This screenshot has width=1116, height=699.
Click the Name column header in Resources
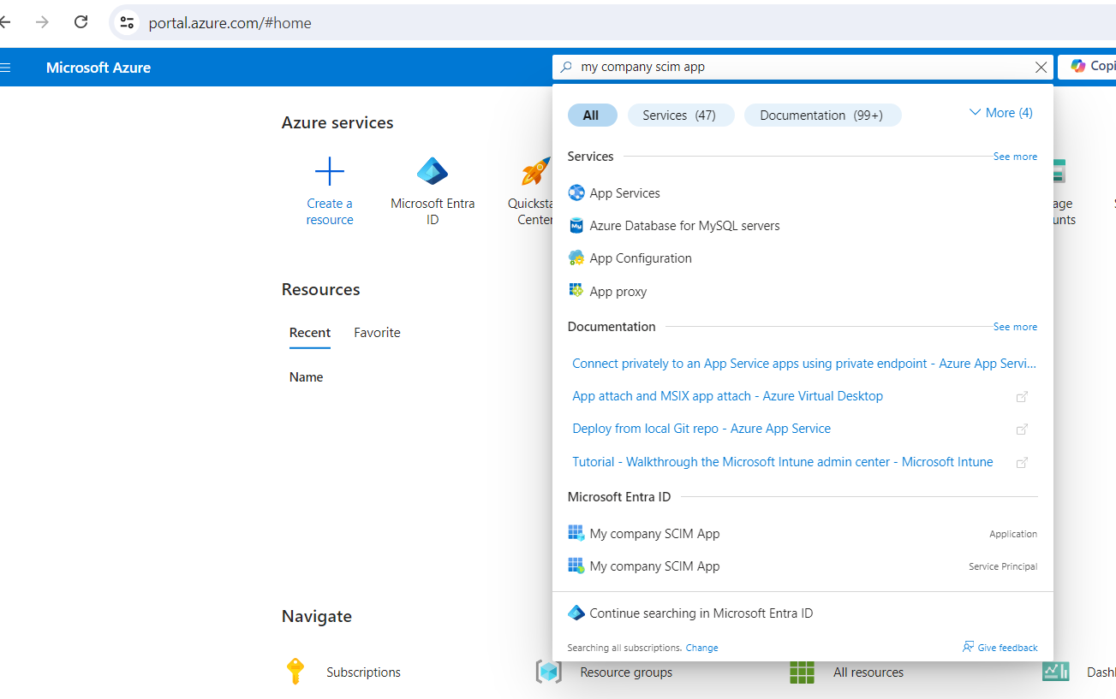tap(306, 377)
